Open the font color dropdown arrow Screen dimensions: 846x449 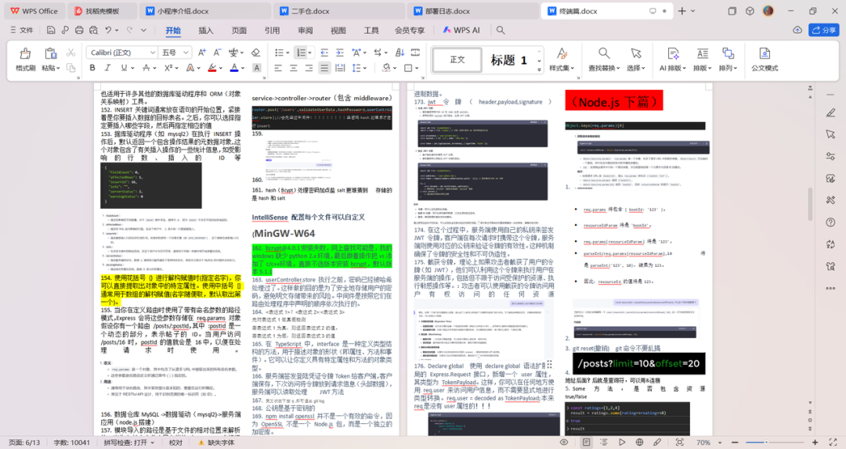pos(243,68)
